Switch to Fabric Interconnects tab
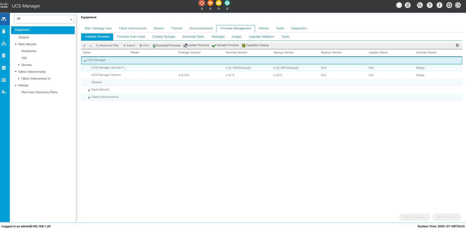The height and width of the screenshot is (229, 466). click(x=133, y=28)
